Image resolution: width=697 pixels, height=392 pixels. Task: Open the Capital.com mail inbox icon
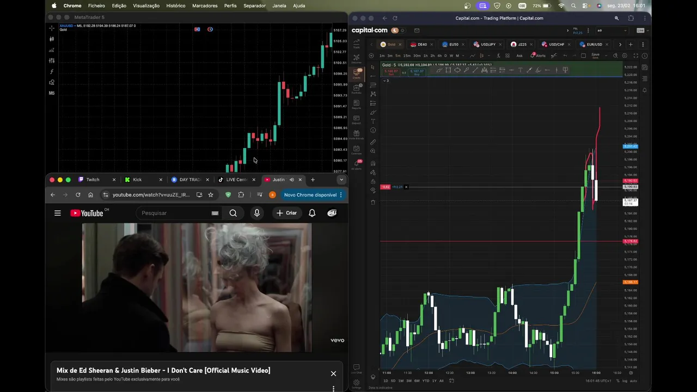click(417, 30)
